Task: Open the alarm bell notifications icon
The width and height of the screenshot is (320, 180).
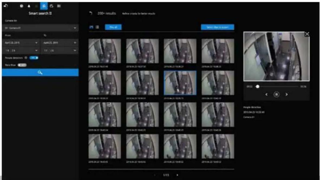Action: click(29, 6)
